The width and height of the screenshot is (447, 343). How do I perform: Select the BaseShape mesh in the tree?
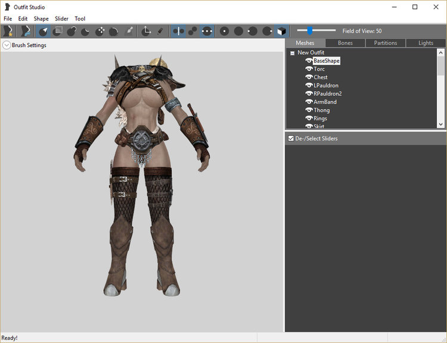pyautogui.click(x=327, y=61)
